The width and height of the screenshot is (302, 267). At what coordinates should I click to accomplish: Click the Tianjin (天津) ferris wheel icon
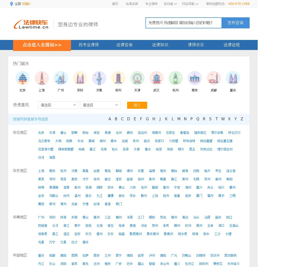click(137, 78)
